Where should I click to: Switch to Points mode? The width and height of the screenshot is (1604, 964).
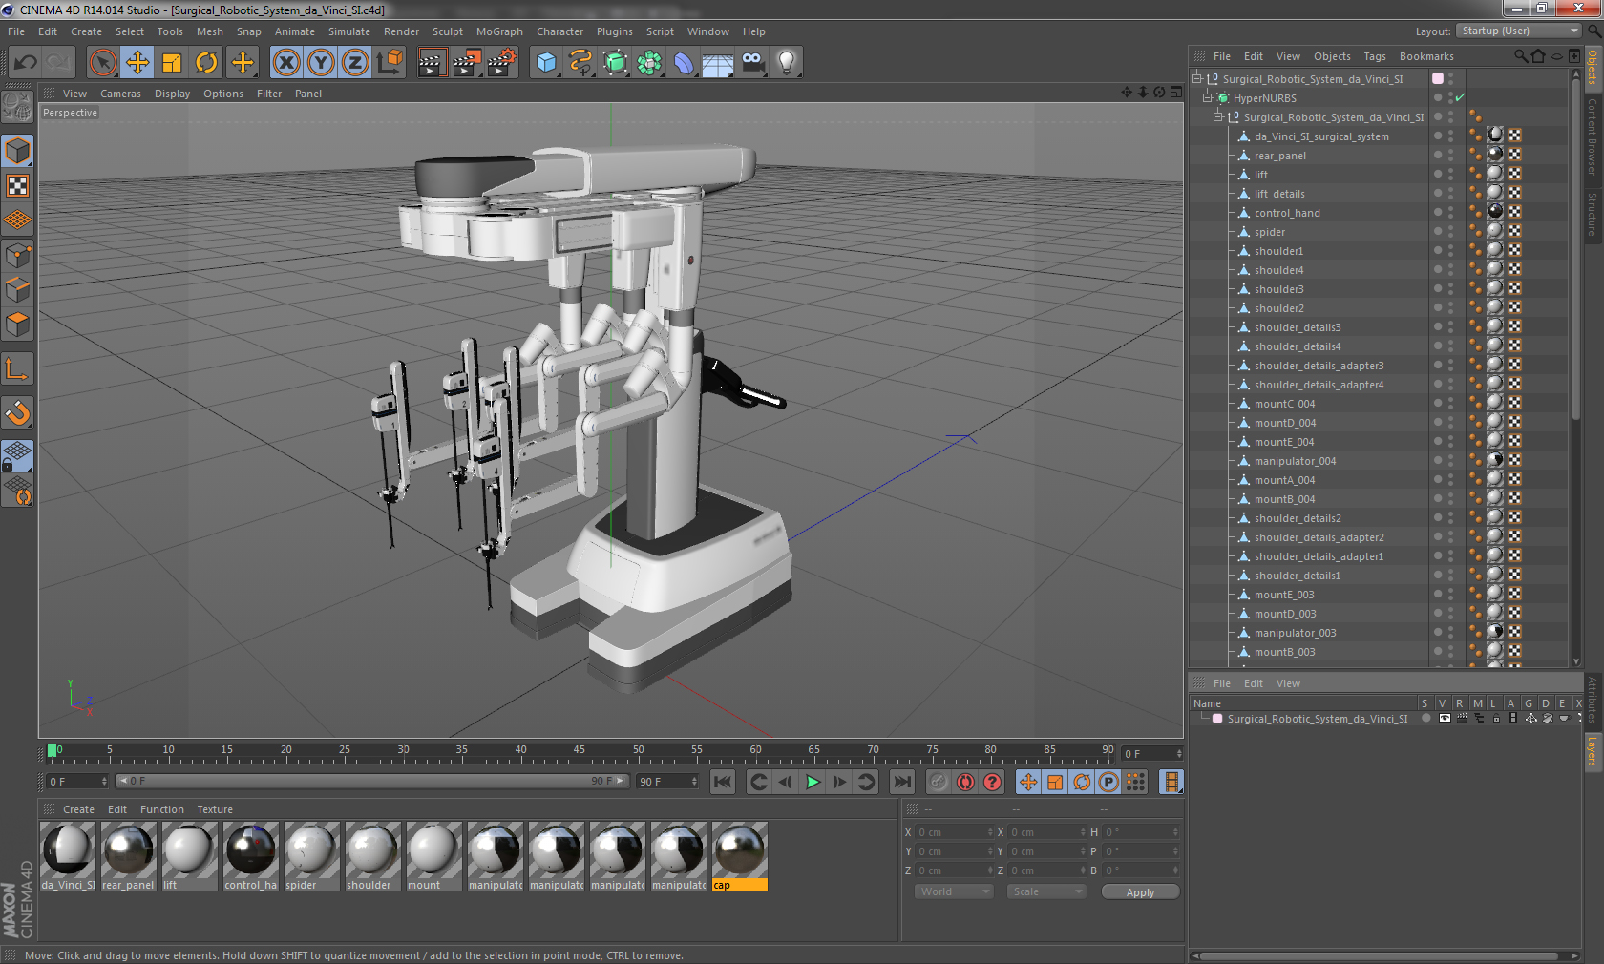[x=17, y=255]
